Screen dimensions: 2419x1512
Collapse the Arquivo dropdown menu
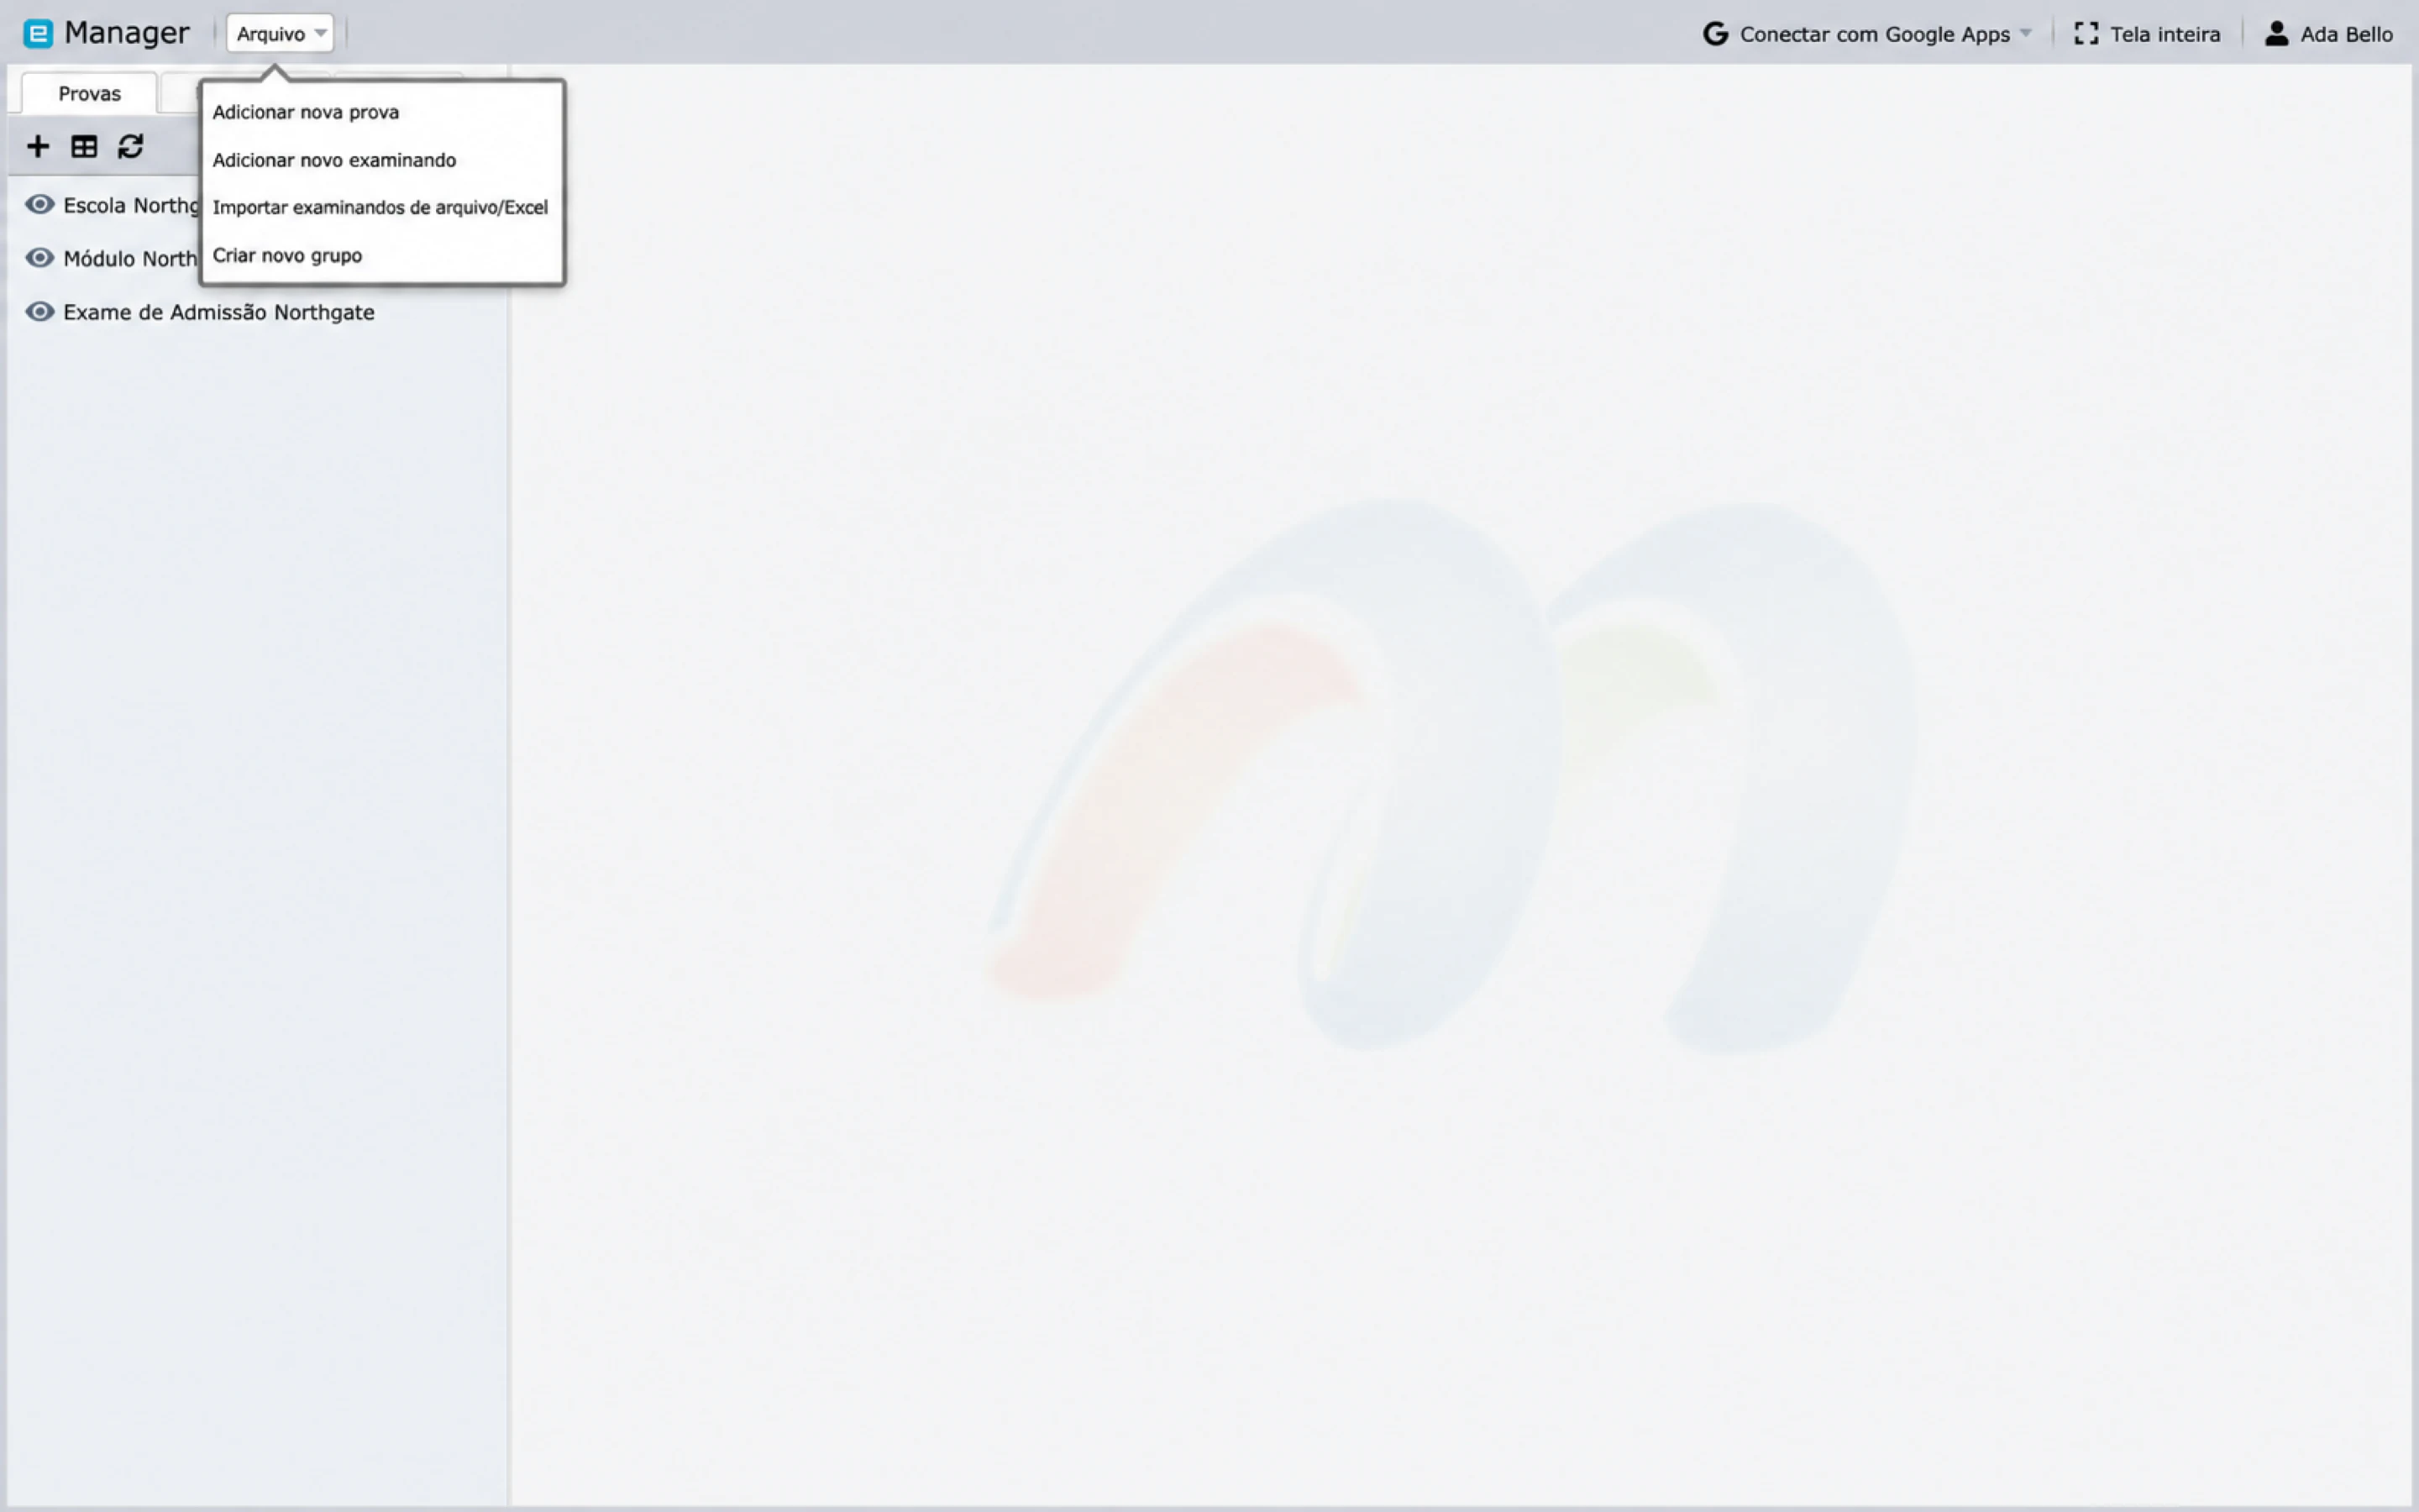(280, 34)
